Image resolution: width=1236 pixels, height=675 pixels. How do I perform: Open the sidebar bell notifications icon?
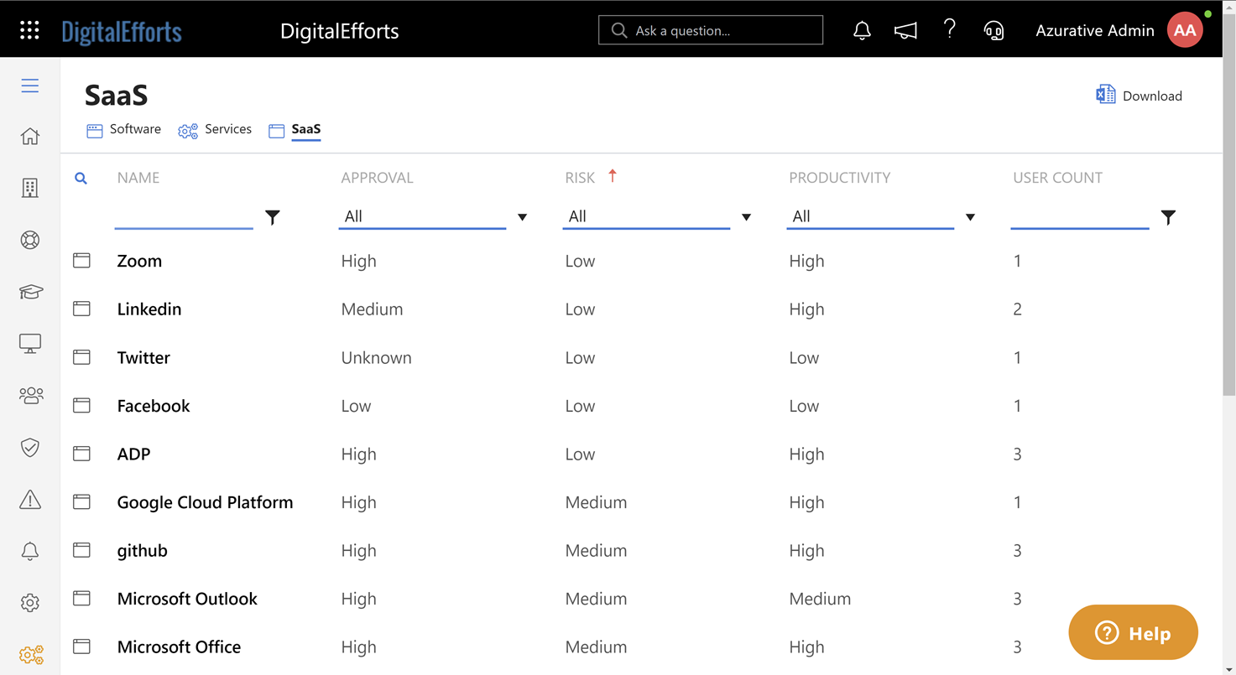point(30,551)
